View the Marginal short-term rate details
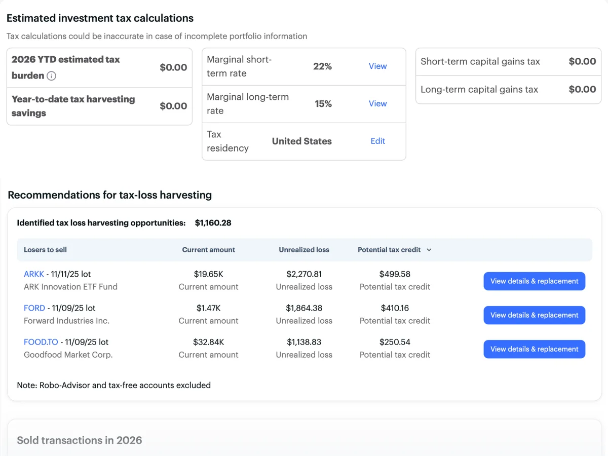 pos(377,66)
